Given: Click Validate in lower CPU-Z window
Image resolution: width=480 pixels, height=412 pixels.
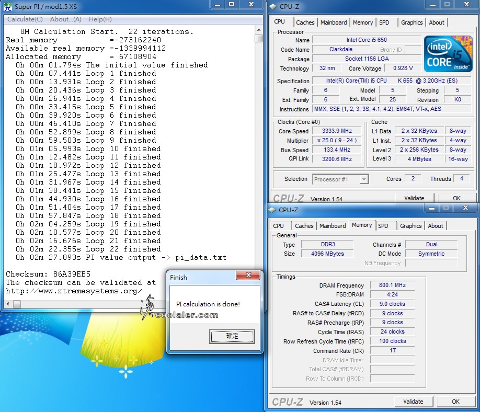Looking at the screenshot, I should (x=413, y=402).
